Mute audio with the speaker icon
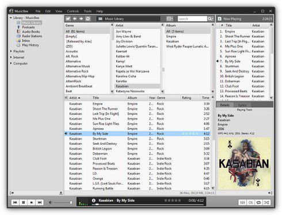The width and height of the screenshot is (282, 215). (x=50, y=202)
